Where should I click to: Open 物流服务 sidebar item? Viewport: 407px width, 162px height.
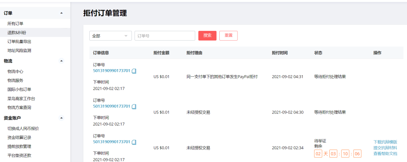click(15, 80)
